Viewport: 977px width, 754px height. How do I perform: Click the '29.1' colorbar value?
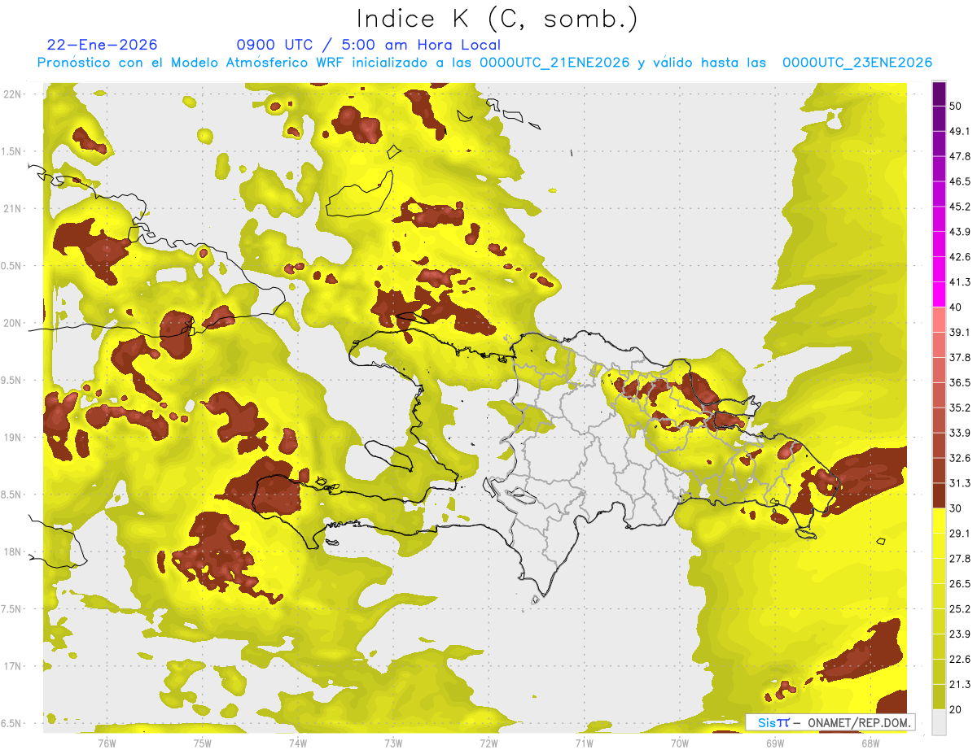tap(960, 534)
